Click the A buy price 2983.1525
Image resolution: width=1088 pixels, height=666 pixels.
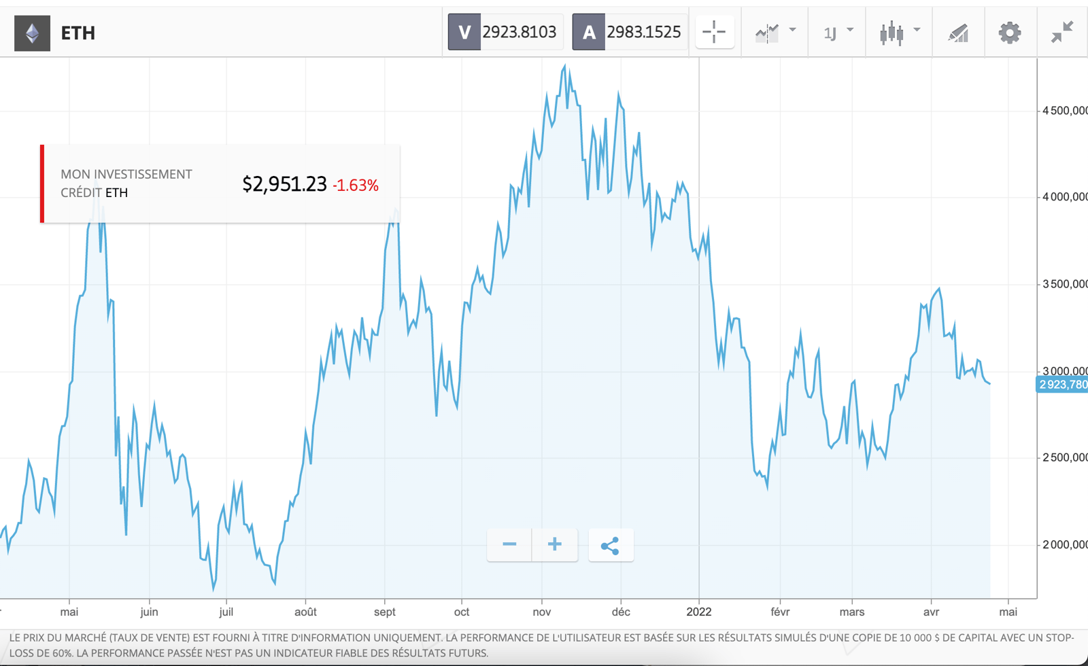coord(630,32)
